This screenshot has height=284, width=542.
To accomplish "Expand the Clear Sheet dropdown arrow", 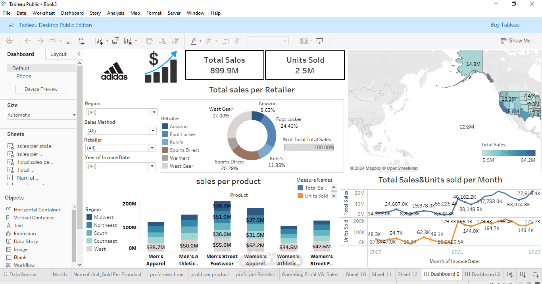I will click(136, 41).
